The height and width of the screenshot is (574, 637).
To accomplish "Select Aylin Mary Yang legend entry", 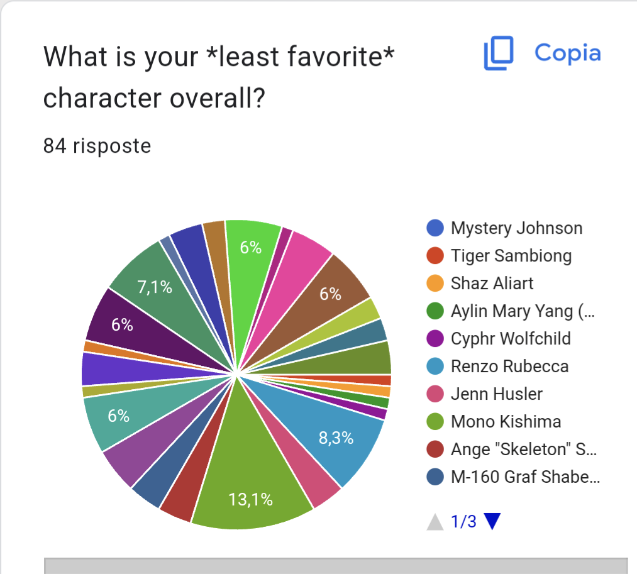I will 522,311.
